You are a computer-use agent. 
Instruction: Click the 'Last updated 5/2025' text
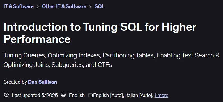[35, 95]
